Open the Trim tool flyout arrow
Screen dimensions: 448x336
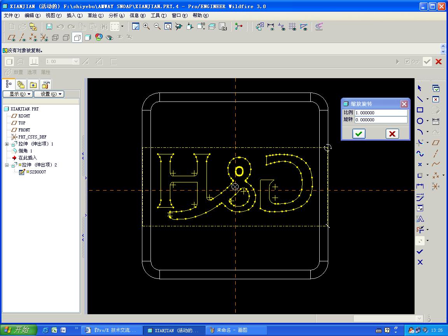pos(427,229)
